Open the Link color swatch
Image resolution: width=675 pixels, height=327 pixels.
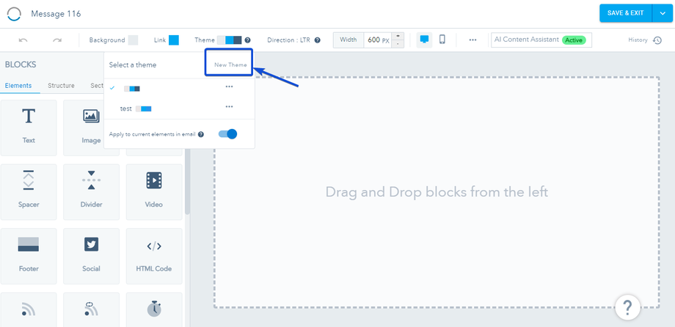(173, 40)
